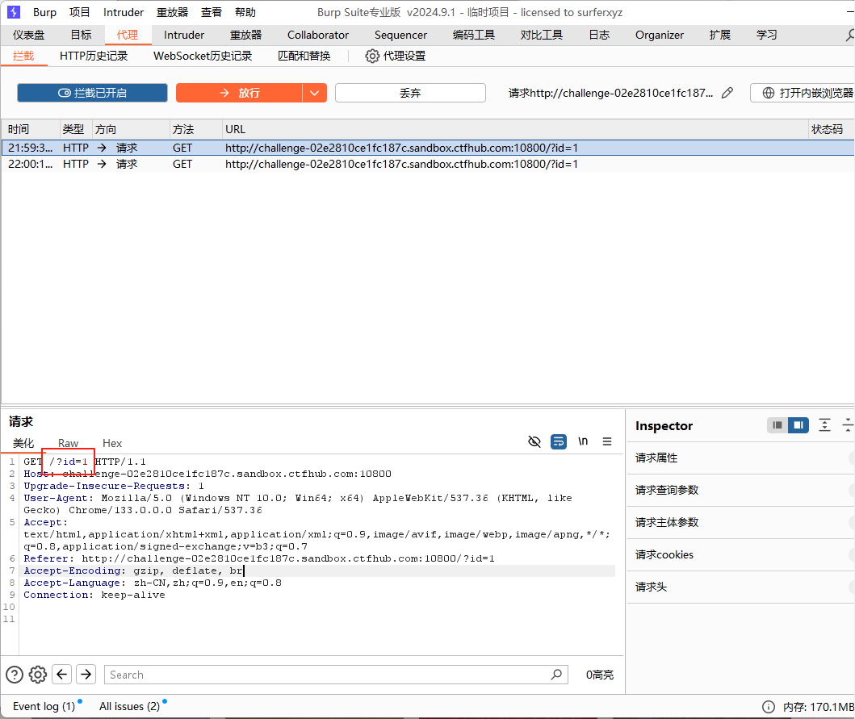Viewport: 855px width, 719px height.
Task: Switch to 日志 tab
Action: point(599,35)
